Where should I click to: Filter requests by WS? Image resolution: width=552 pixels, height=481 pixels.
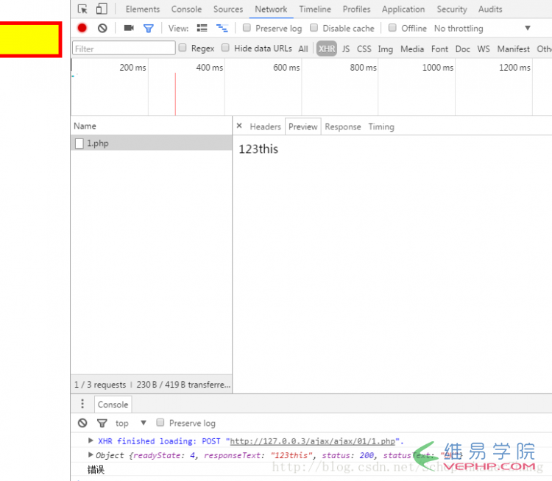coord(484,49)
